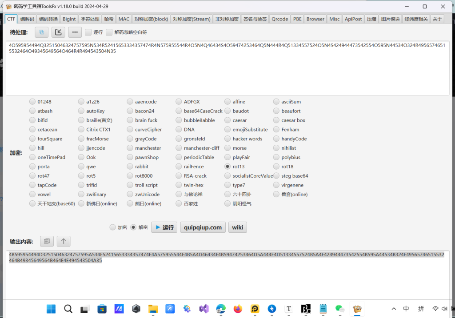
Task: Switch to the 哈希 tab
Action: click(x=109, y=19)
